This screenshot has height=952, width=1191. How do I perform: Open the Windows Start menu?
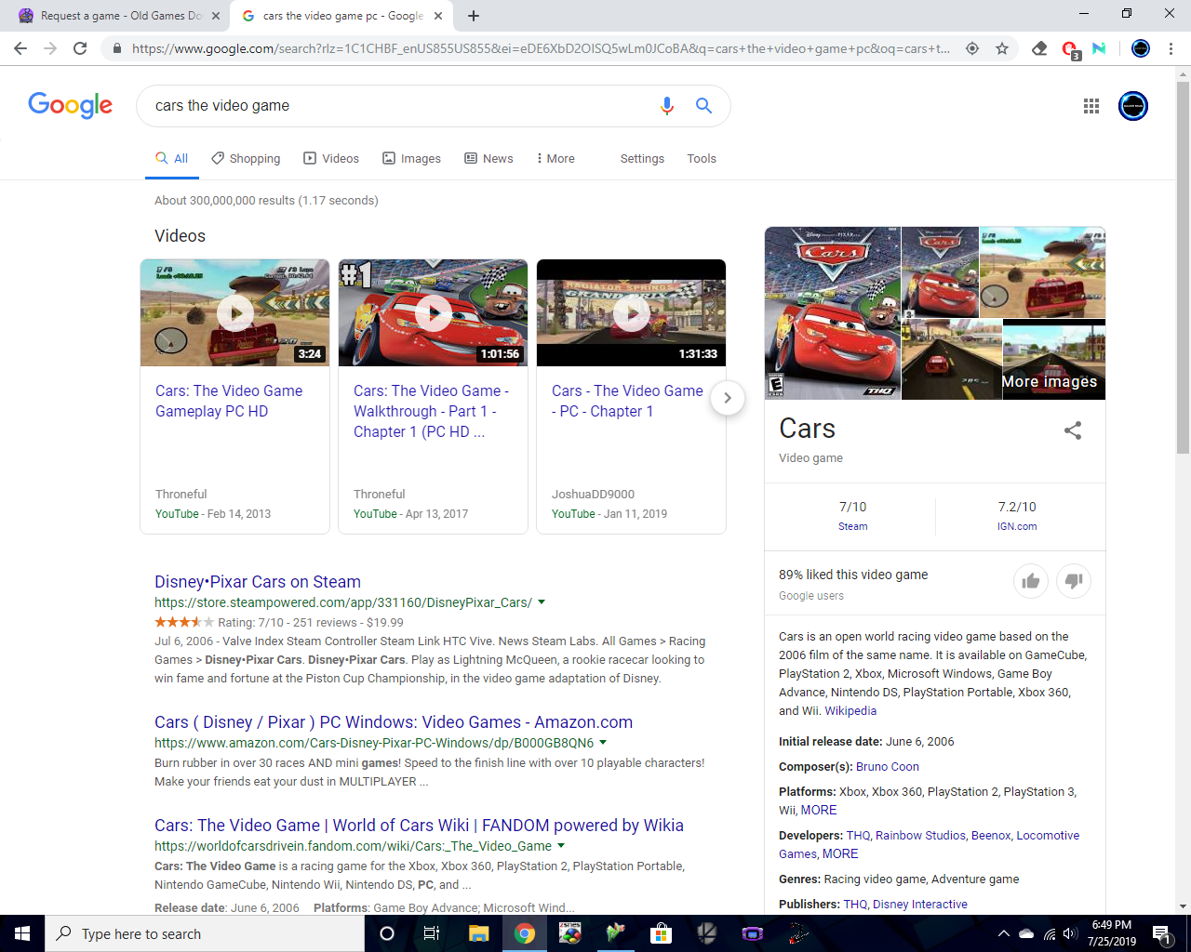(22, 933)
